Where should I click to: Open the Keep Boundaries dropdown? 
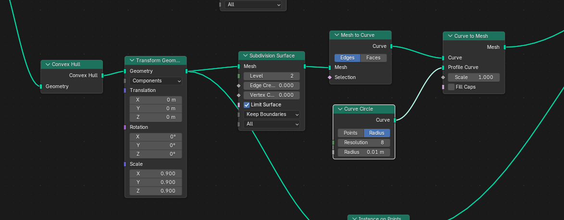(271, 114)
